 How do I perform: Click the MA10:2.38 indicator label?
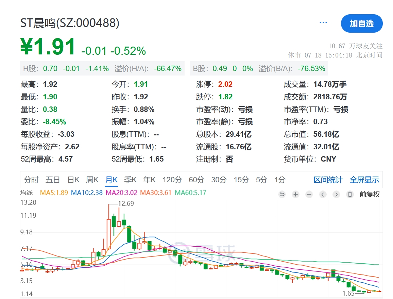tap(87, 193)
